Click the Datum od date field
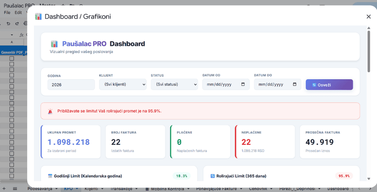Screen dimensions: 377x192 click(x=226, y=84)
